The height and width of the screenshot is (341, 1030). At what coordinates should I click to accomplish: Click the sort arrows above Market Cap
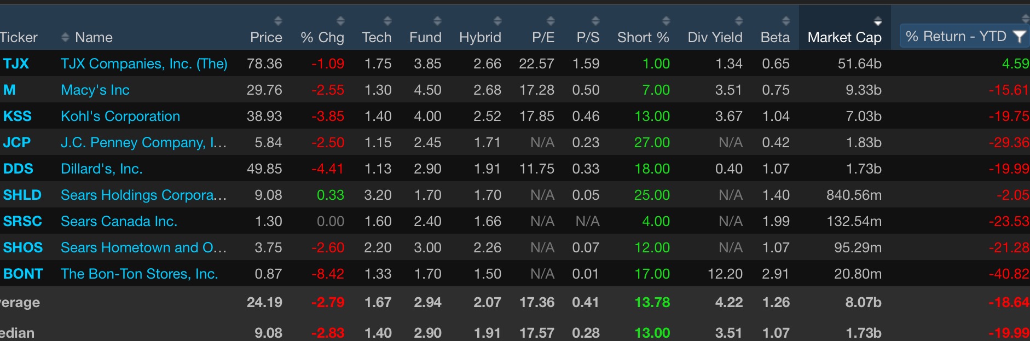tap(878, 21)
